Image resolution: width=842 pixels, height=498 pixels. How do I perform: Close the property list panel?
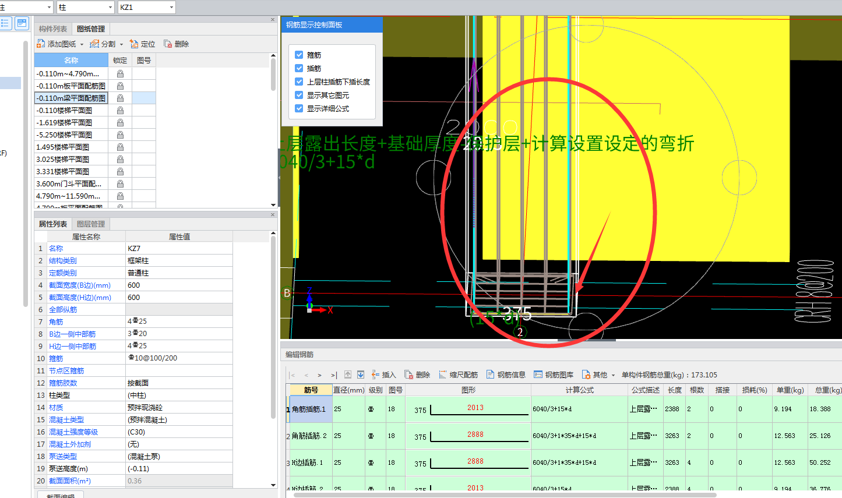click(x=273, y=215)
